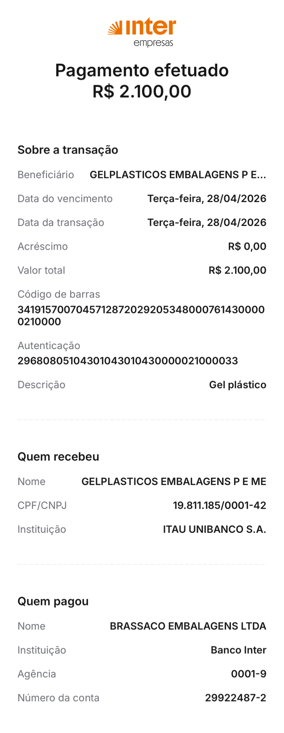Select the BRASSACO EMBALAGENS LTDA payer name

[188, 626]
